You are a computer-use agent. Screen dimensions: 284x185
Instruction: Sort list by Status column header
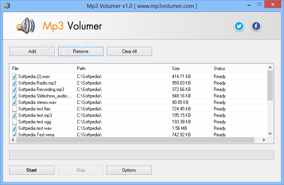[239, 69]
